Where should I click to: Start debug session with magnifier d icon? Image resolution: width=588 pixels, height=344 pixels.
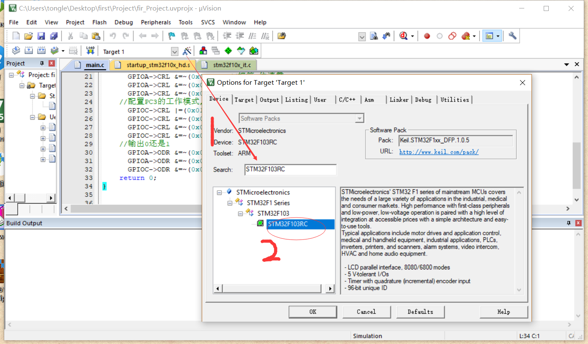pos(404,36)
